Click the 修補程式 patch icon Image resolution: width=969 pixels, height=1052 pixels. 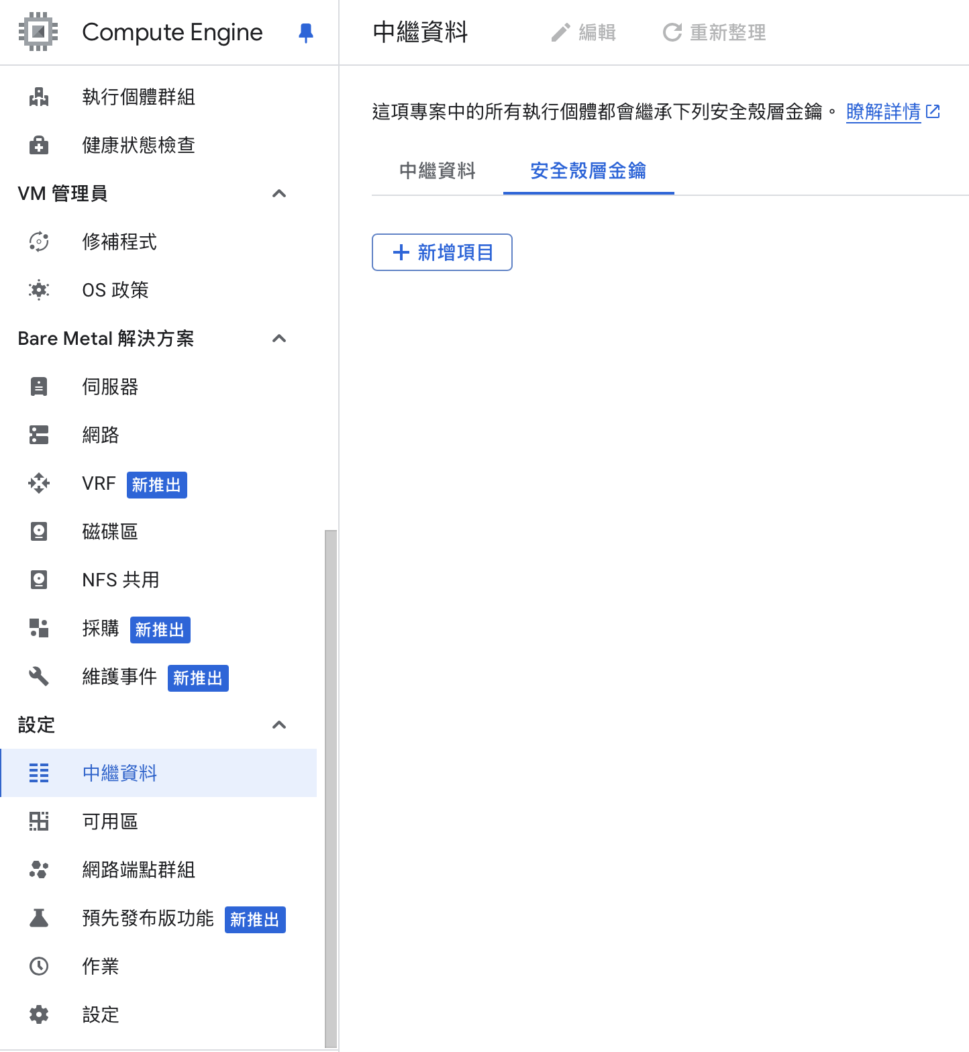39,242
